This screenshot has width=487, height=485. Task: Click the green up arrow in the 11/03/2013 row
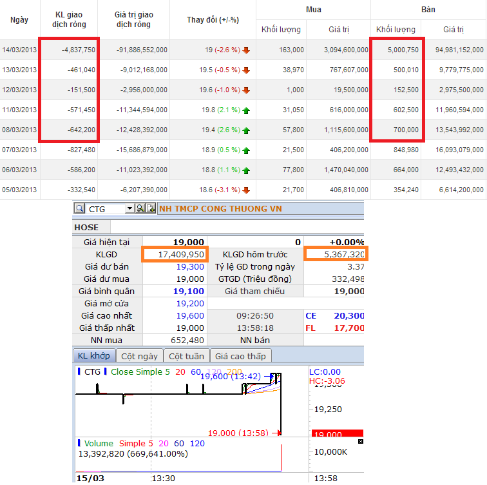[246, 110]
